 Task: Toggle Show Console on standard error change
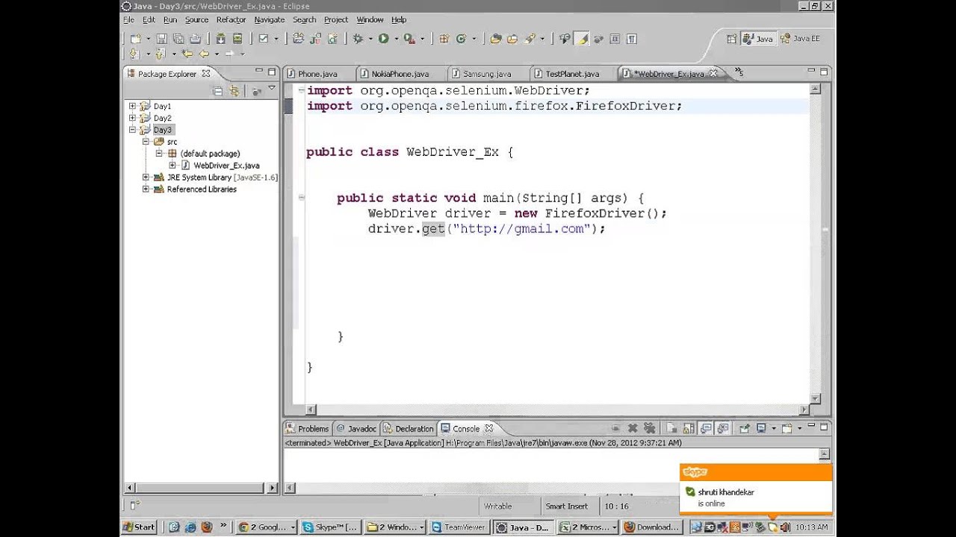pos(722,428)
